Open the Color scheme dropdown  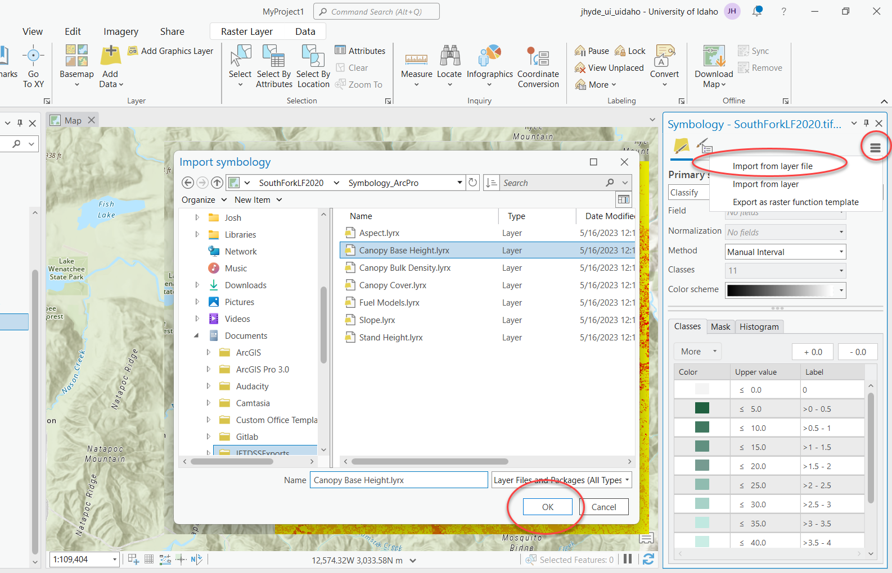841,290
